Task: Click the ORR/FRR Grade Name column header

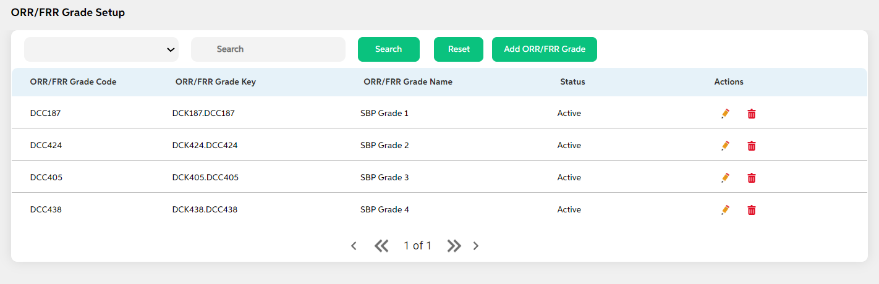Action: (x=408, y=82)
